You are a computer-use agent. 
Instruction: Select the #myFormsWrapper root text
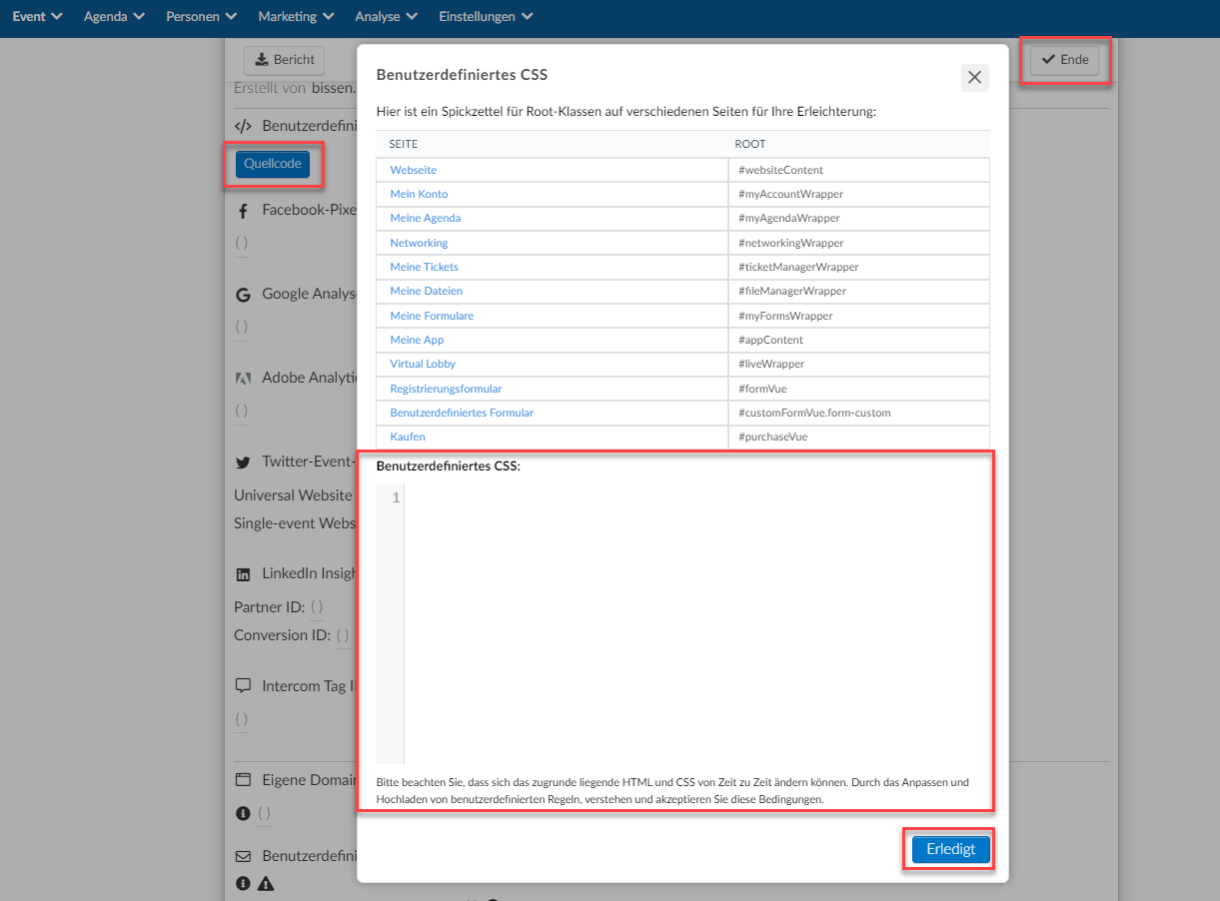click(x=785, y=316)
